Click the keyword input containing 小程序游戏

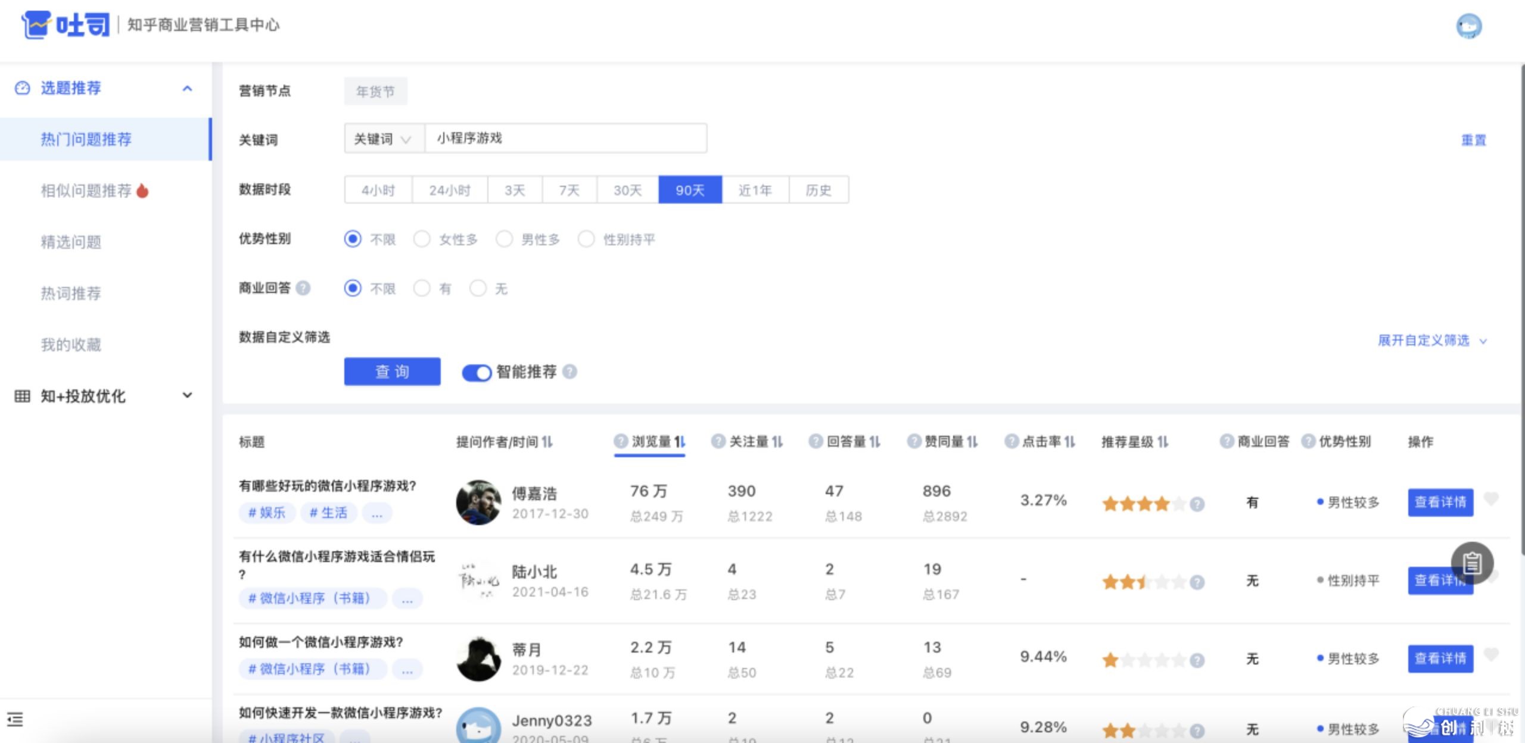(x=566, y=139)
